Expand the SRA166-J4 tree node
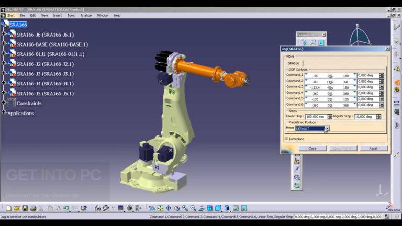This screenshot has height=226, width=402. click(x=3, y=83)
